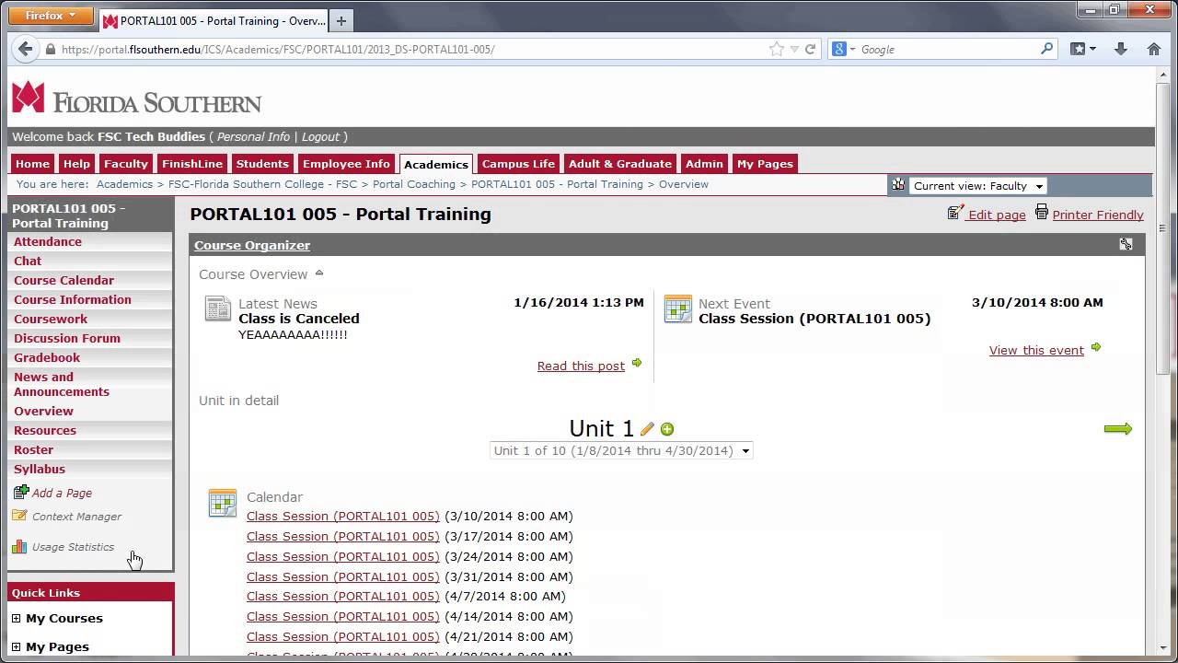Open the URL history dropdown arrow

coord(794,50)
